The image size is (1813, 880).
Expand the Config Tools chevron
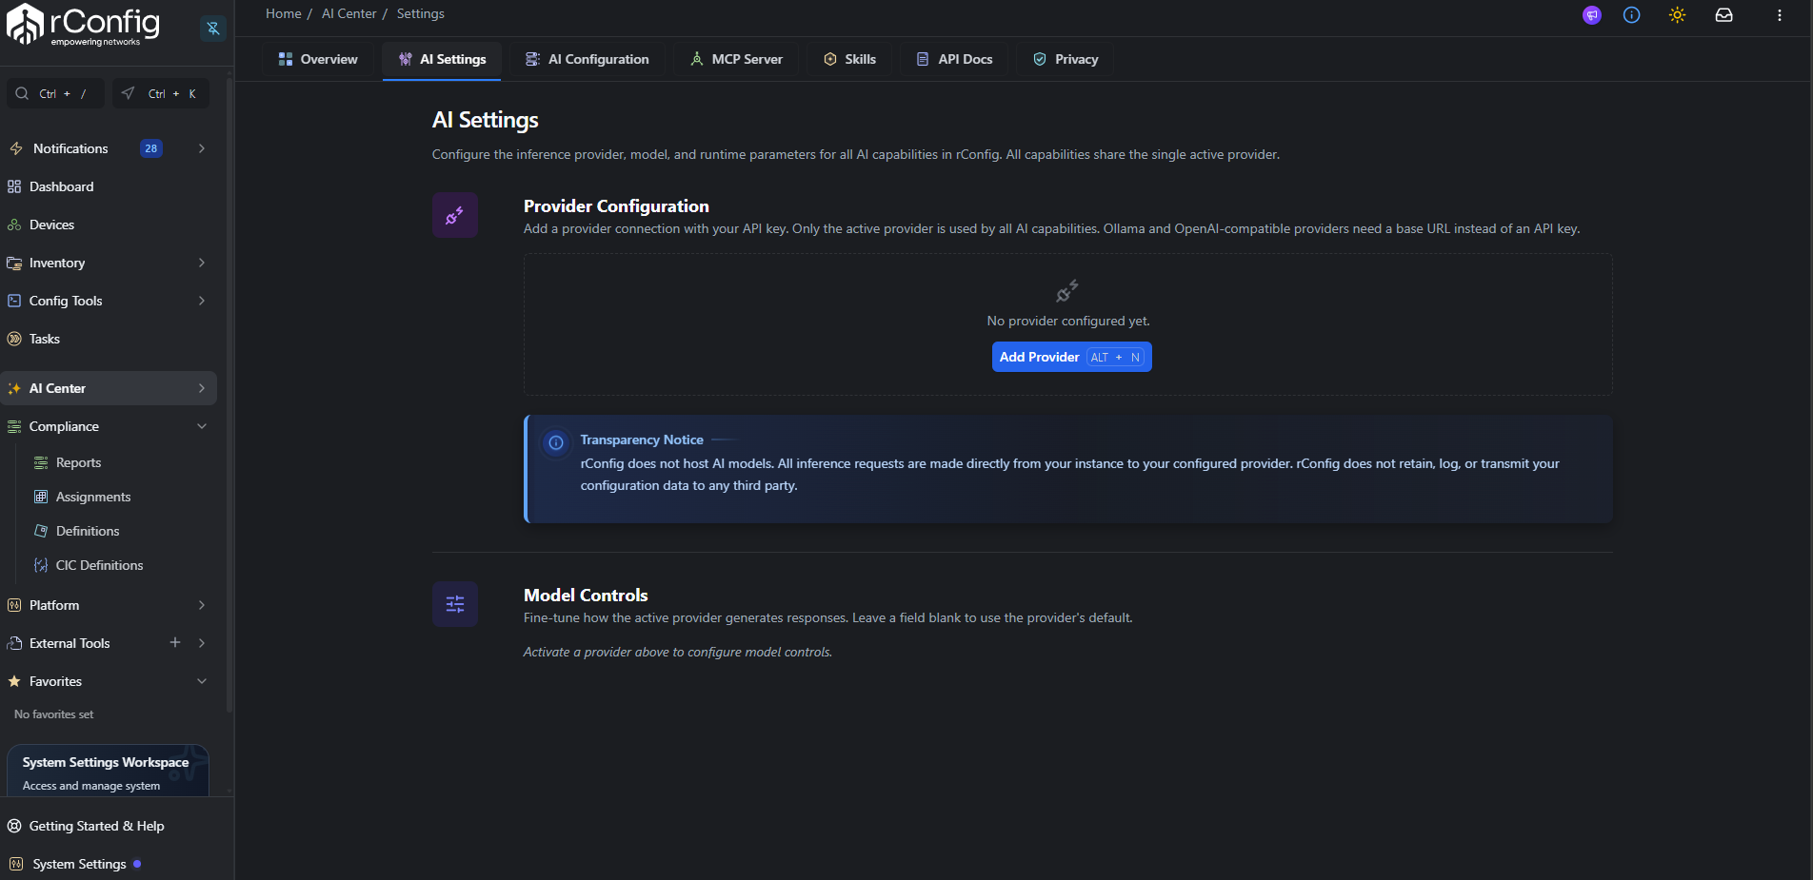click(202, 301)
